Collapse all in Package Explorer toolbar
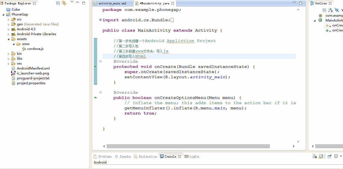The image size is (343, 169). point(58,3)
